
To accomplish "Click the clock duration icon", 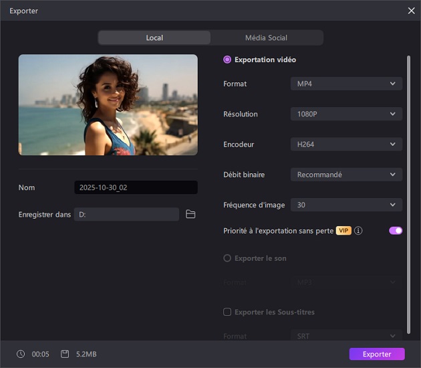I will pos(21,354).
